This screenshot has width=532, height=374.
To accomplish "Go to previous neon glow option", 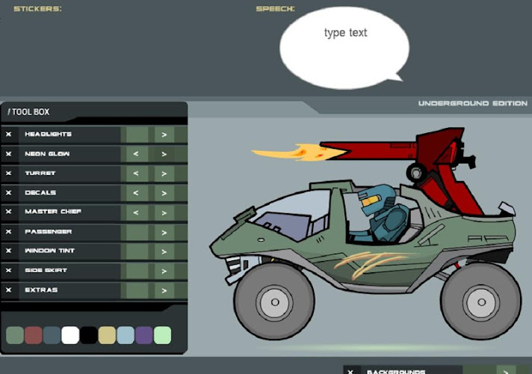I will pos(136,154).
